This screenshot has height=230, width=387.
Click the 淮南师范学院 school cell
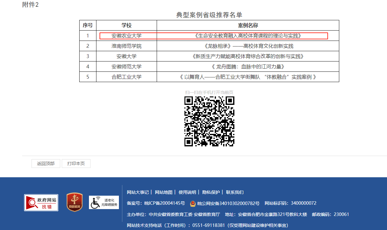click(x=126, y=46)
